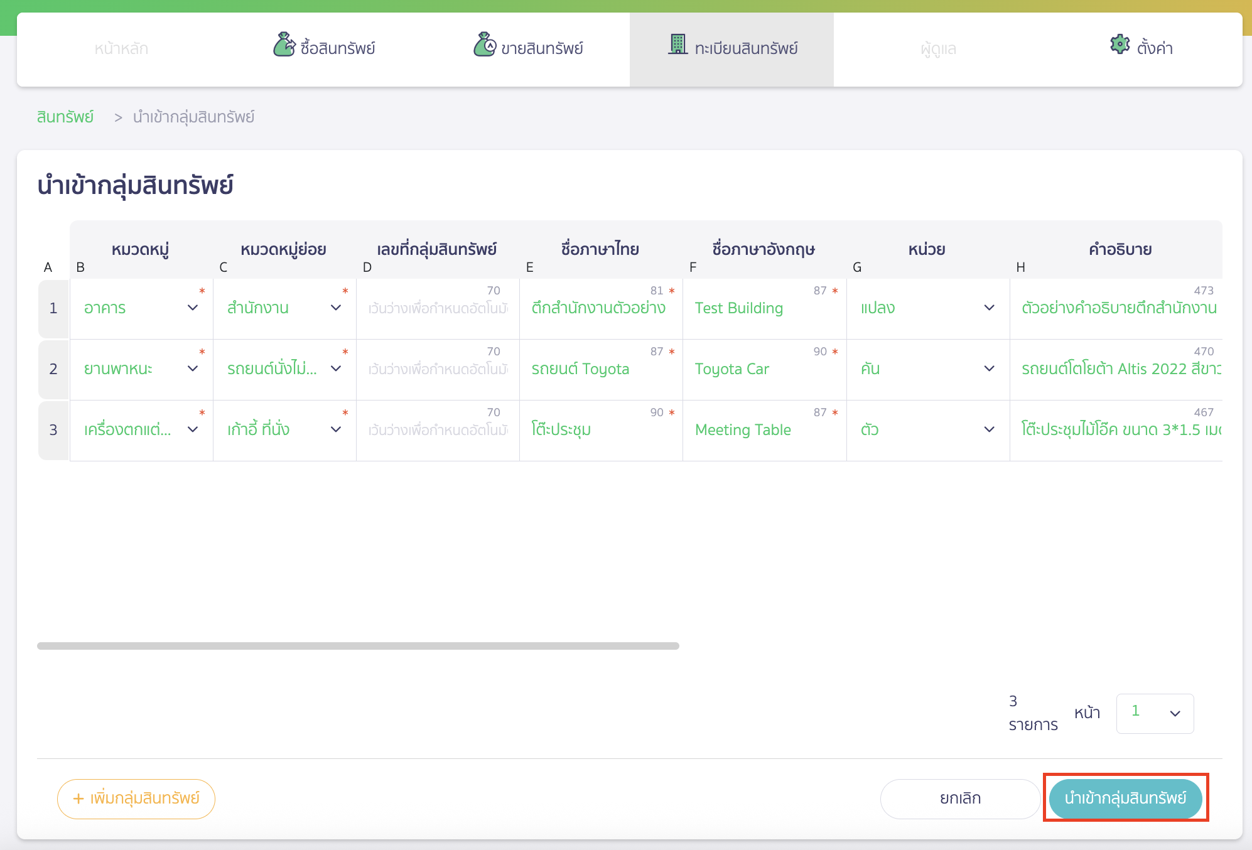Open settings using the gear icon
The height and width of the screenshot is (850, 1252).
coord(1120,44)
